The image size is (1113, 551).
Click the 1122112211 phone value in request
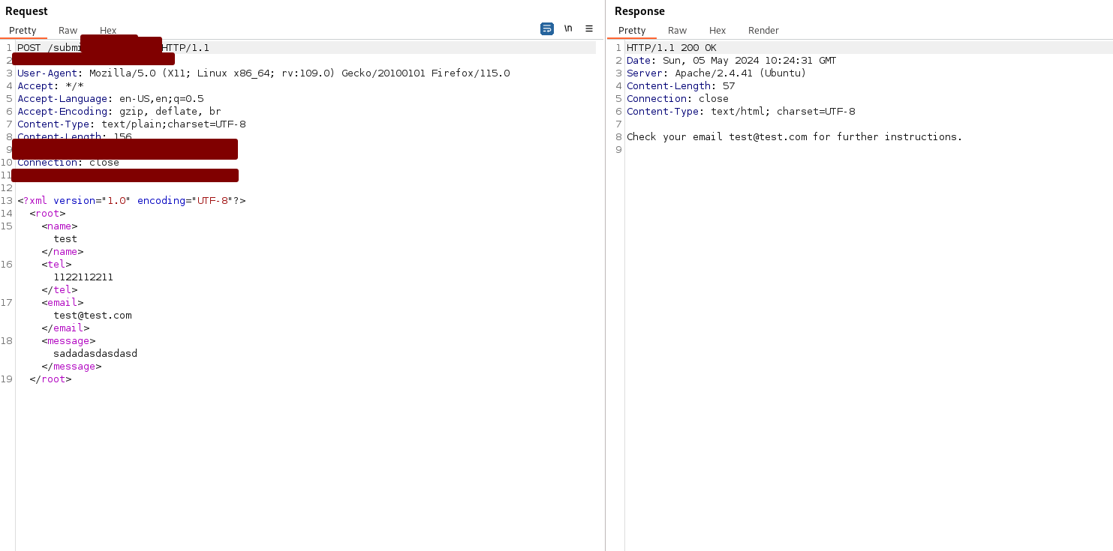click(83, 277)
